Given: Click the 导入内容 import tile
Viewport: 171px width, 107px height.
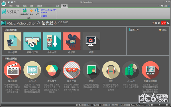Looking at the screenshot, I should pyautogui.click(x=52, y=41).
